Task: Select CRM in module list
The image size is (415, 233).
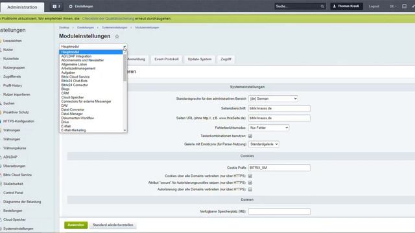Action: click(65, 93)
